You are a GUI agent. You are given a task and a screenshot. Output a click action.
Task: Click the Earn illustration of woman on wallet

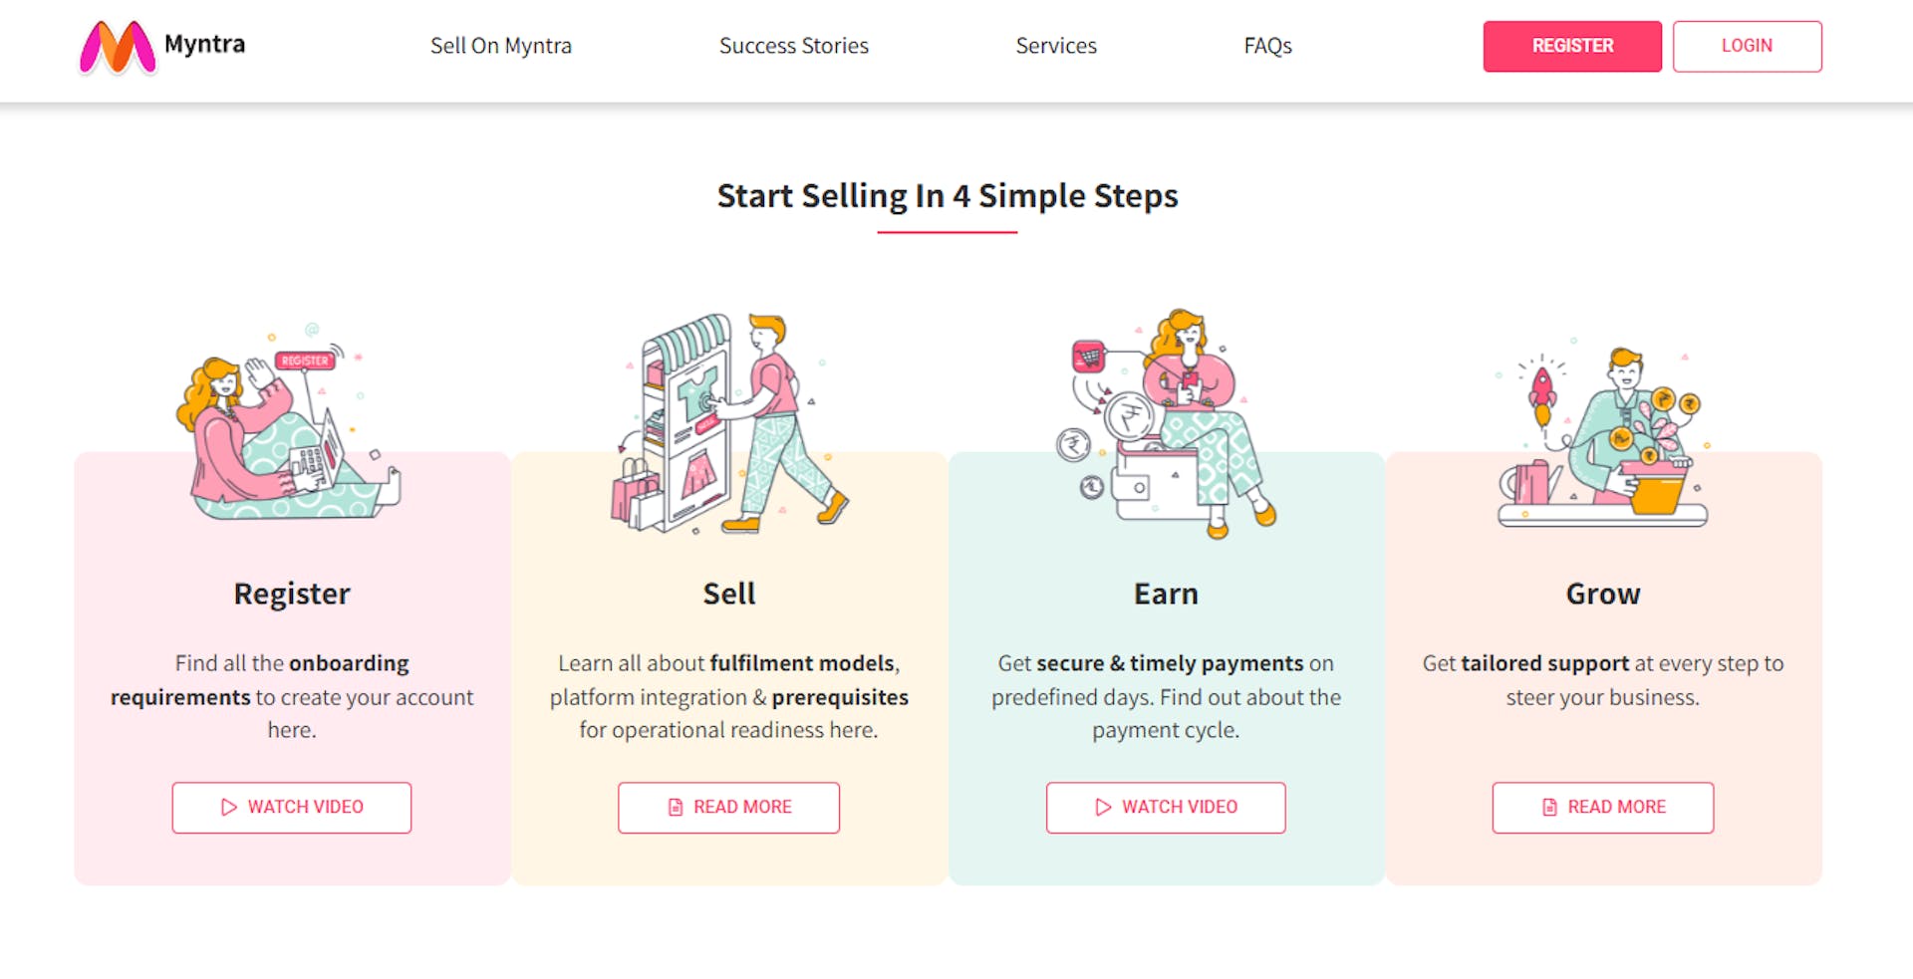click(1166, 418)
